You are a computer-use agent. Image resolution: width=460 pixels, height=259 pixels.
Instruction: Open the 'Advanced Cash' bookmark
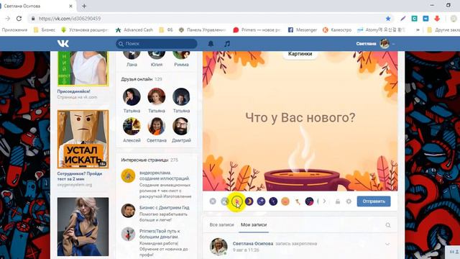134,30
